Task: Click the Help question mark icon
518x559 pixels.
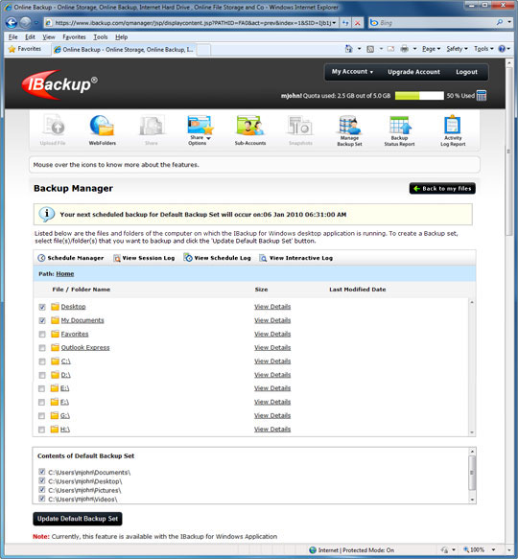Action: [x=502, y=49]
